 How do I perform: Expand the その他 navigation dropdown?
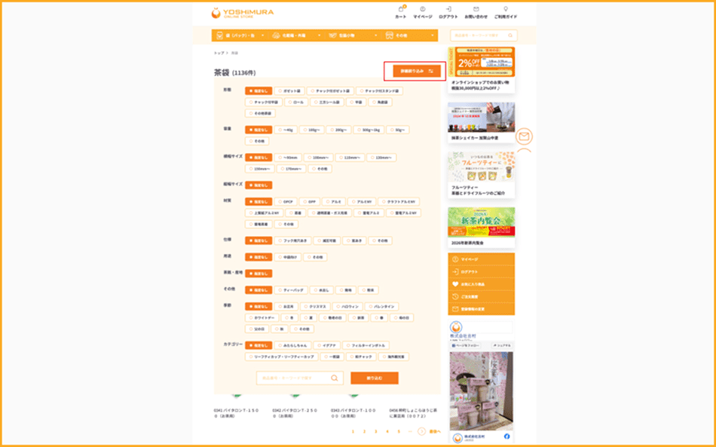tap(410, 35)
